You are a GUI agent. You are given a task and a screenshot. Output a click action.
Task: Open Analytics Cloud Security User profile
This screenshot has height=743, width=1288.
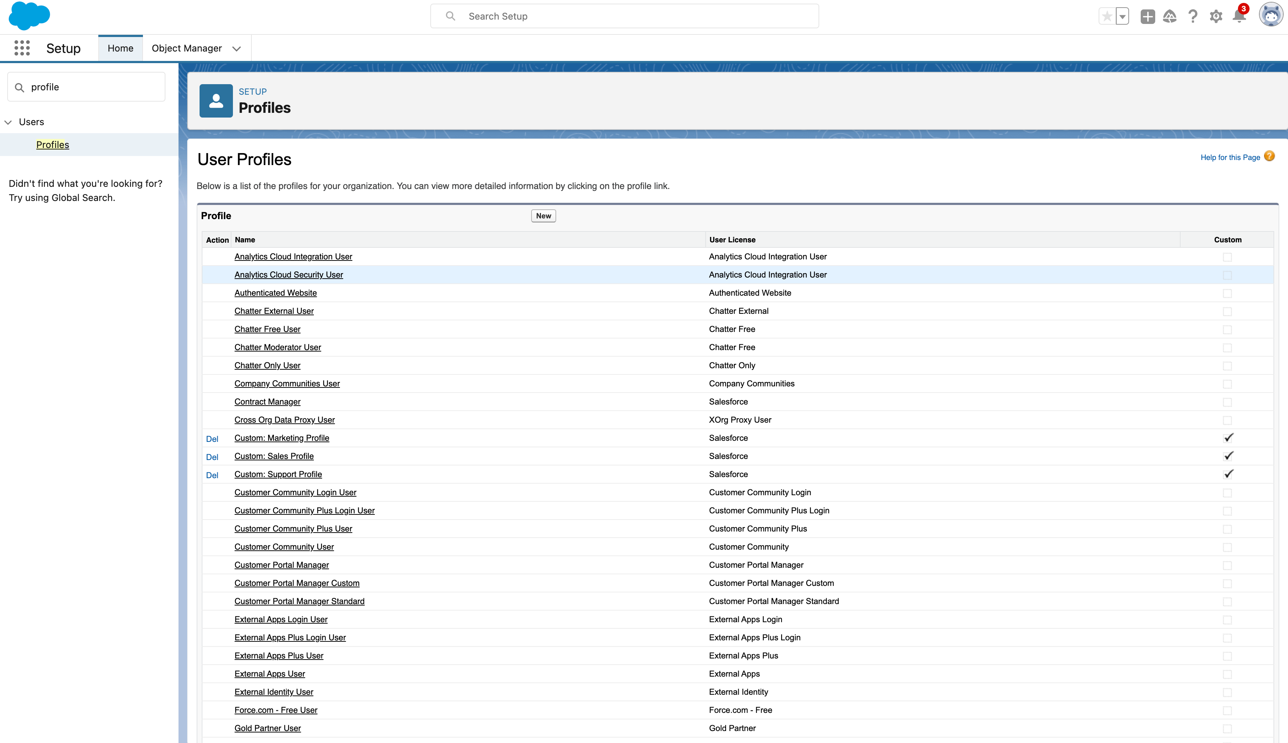pyautogui.click(x=289, y=275)
